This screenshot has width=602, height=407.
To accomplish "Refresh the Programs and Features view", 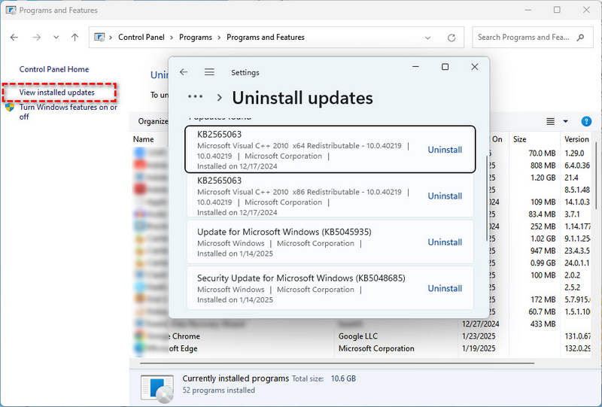I will (451, 38).
